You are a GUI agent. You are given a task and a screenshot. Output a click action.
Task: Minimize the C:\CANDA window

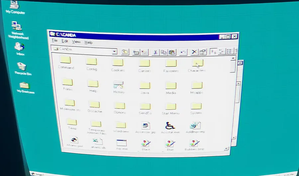(x=222, y=37)
